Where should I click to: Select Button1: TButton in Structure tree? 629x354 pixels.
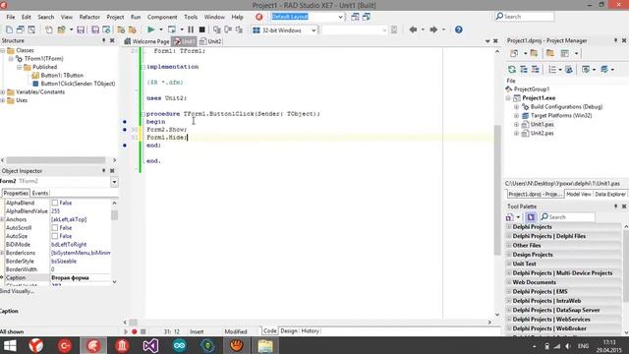tap(62, 75)
